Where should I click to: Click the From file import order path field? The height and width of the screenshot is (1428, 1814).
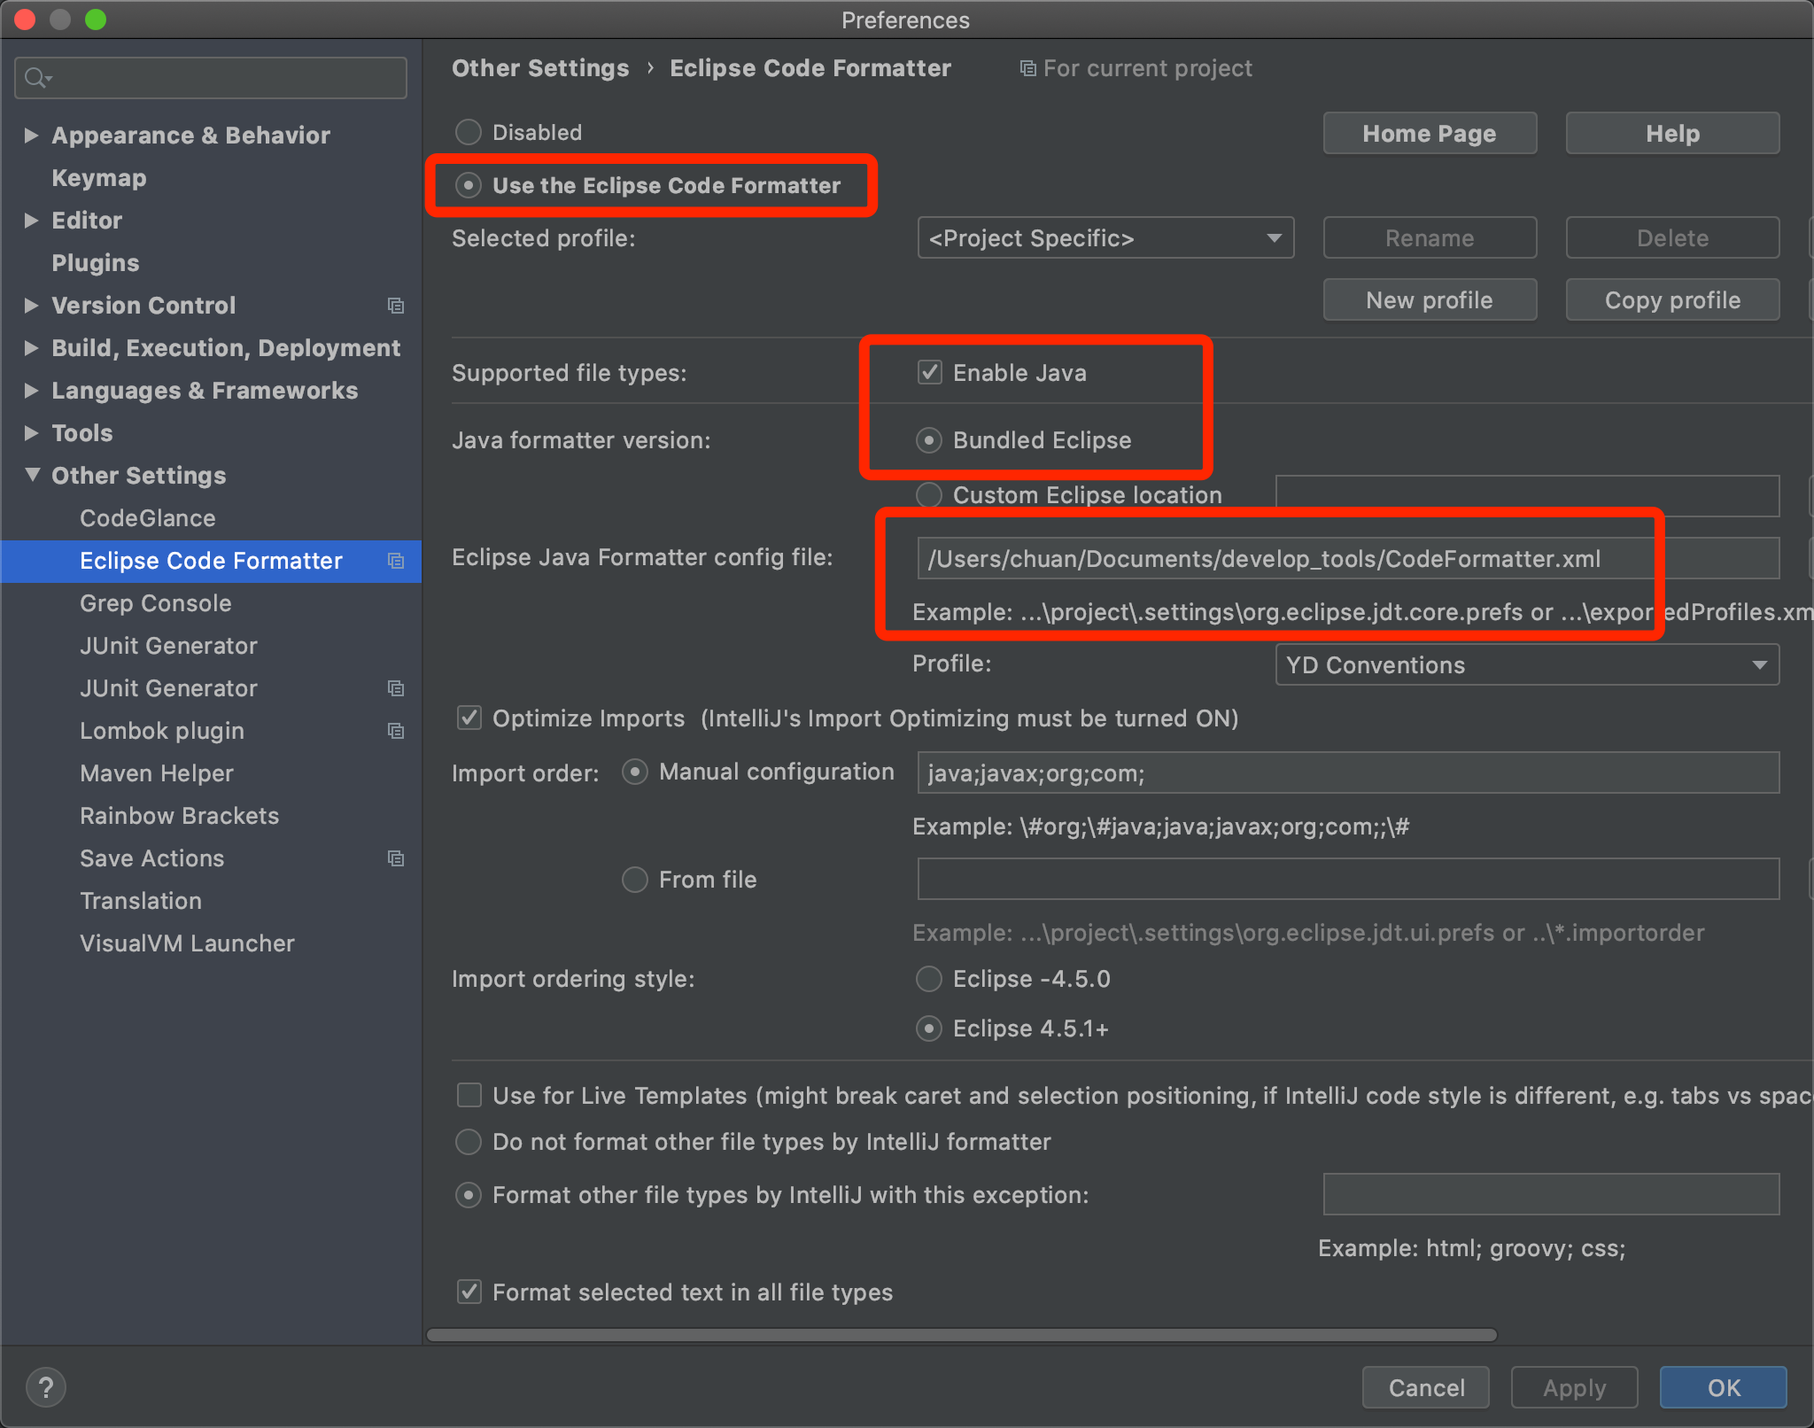tap(1348, 879)
